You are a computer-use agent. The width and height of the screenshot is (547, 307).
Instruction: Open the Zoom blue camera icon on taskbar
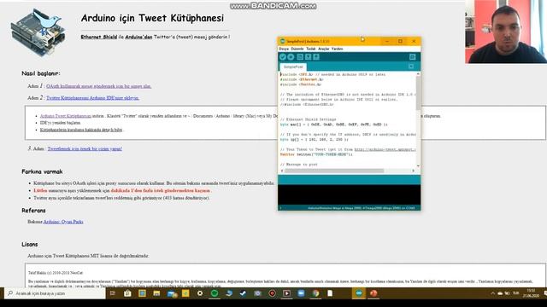coord(301,293)
